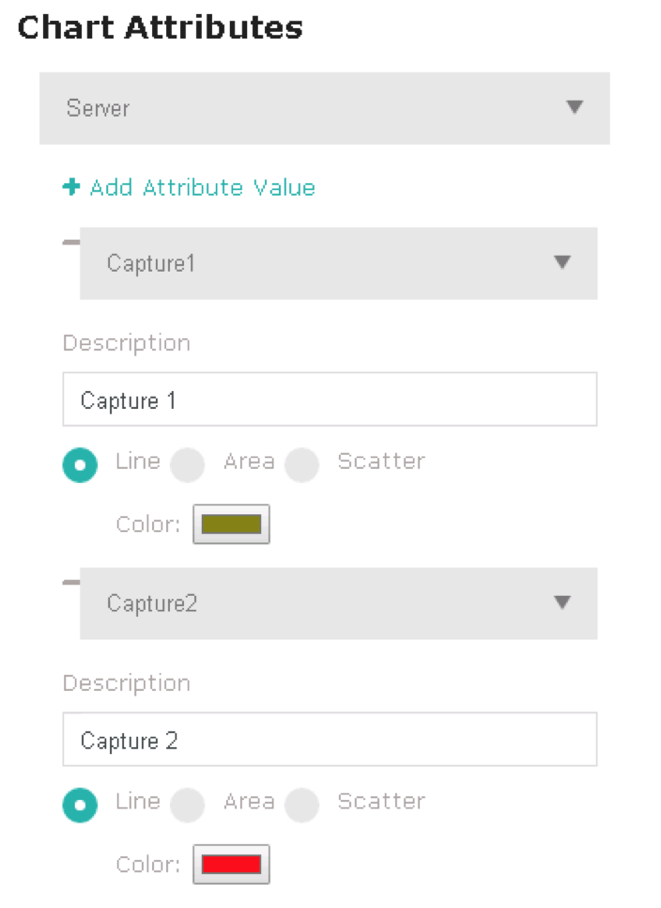Viewport: 661px width, 908px height.
Task: Remove the Capture1 attribute with minus icon
Action: [70, 243]
